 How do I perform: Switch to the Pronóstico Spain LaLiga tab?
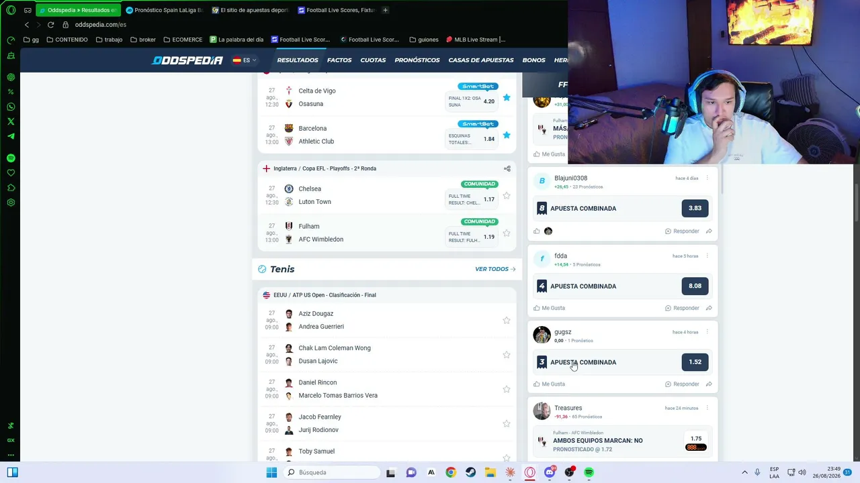(164, 10)
